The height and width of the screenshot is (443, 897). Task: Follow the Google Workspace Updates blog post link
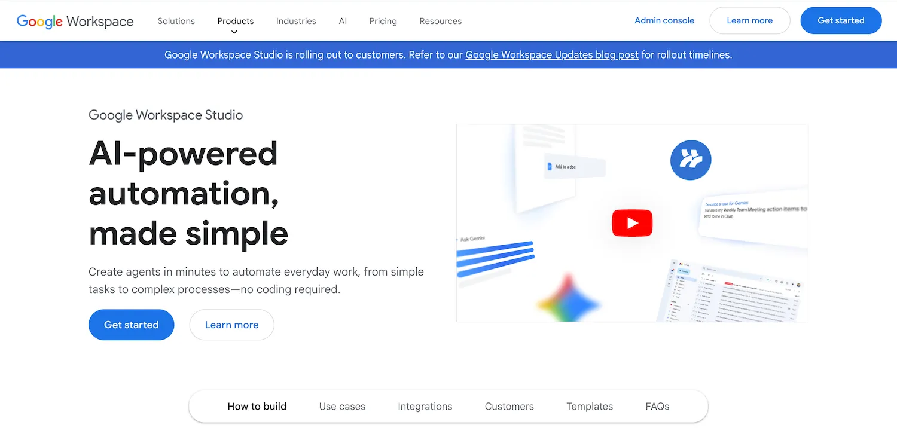[551, 55]
